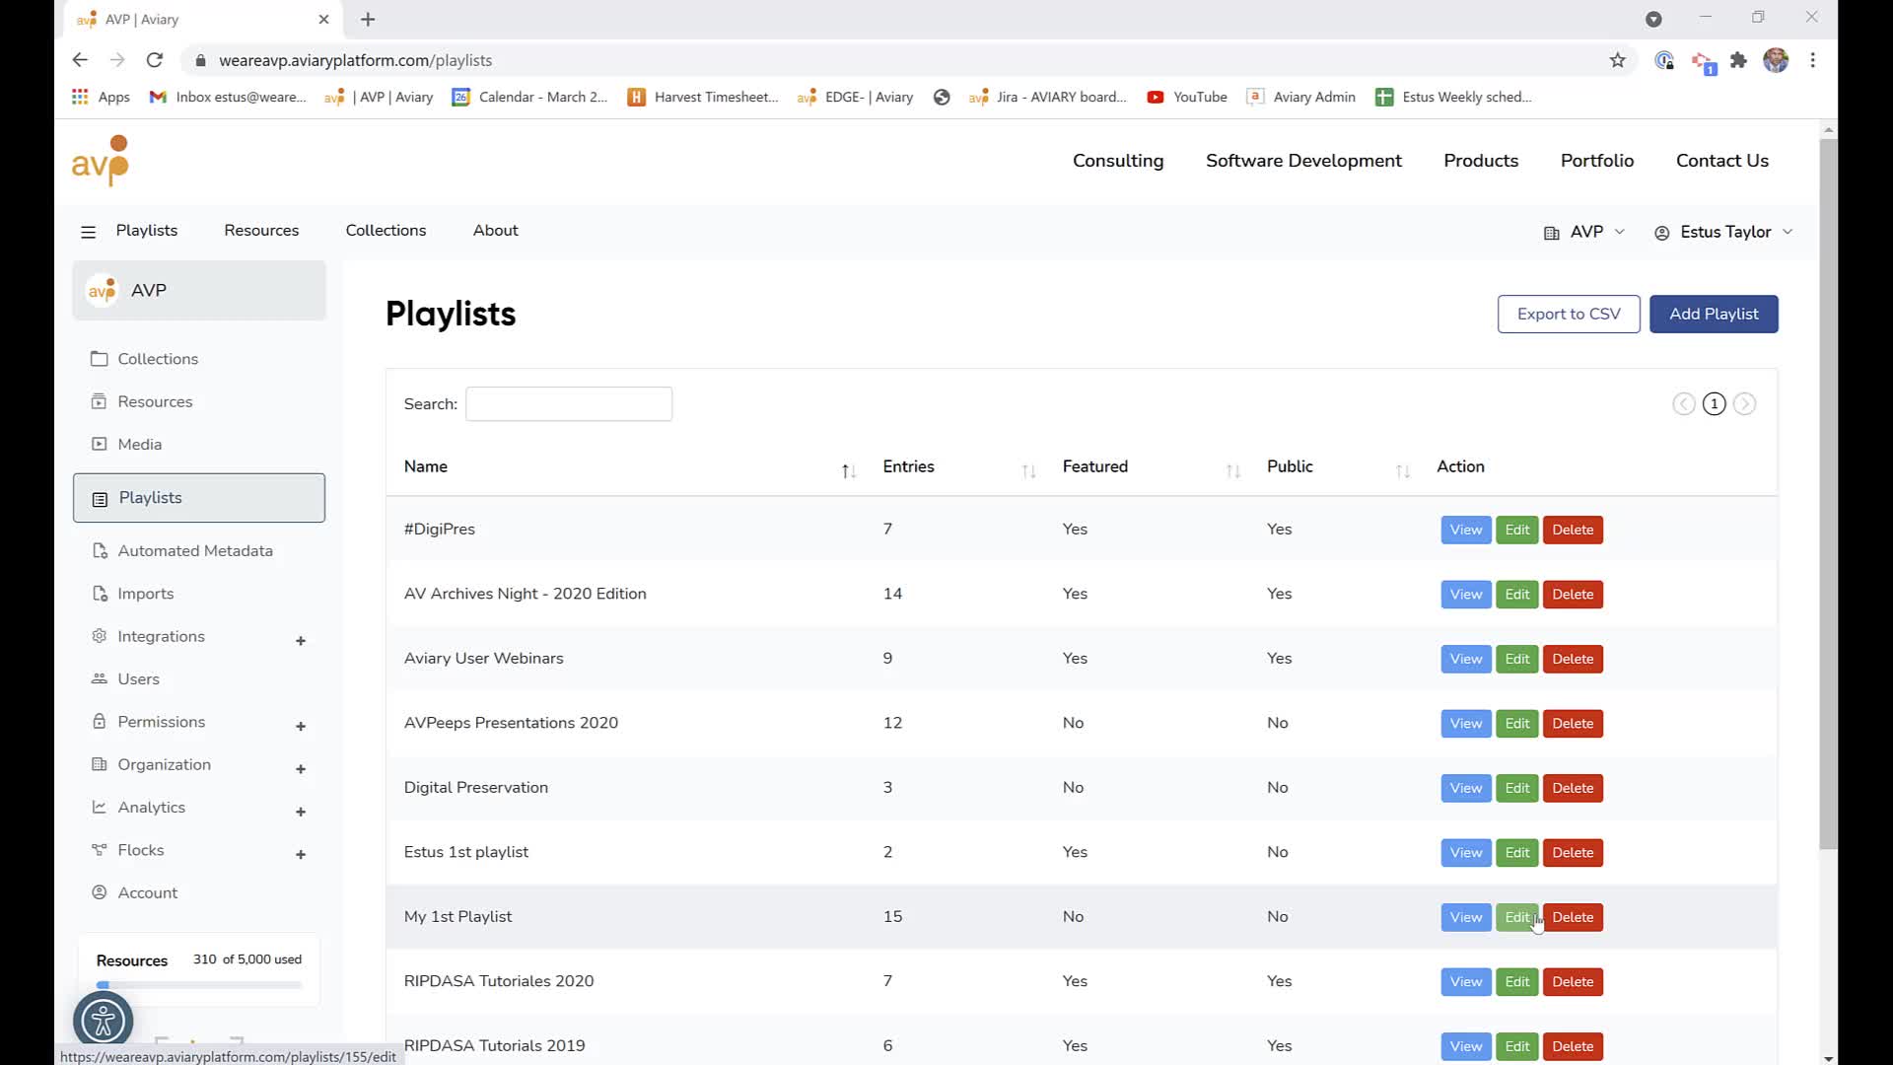Open the Account item in the sidebar

pos(147,892)
